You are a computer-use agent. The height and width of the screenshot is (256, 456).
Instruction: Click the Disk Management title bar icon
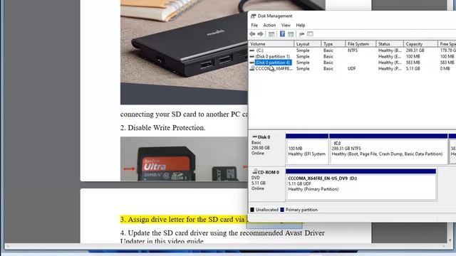click(x=254, y=16)
